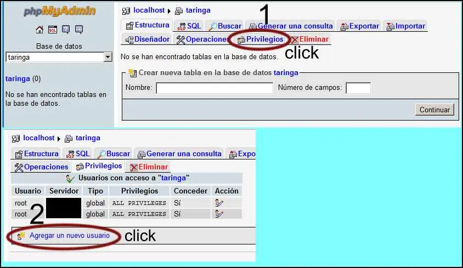Open Eliminar tab in lower panel
This screenshot has height=268, width=463.
[x=149, y=167]
